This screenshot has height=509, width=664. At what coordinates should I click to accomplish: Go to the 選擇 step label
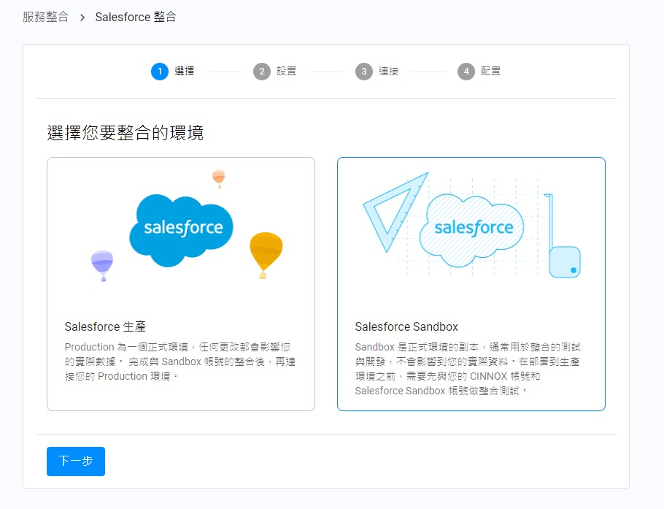pos(184,71)
